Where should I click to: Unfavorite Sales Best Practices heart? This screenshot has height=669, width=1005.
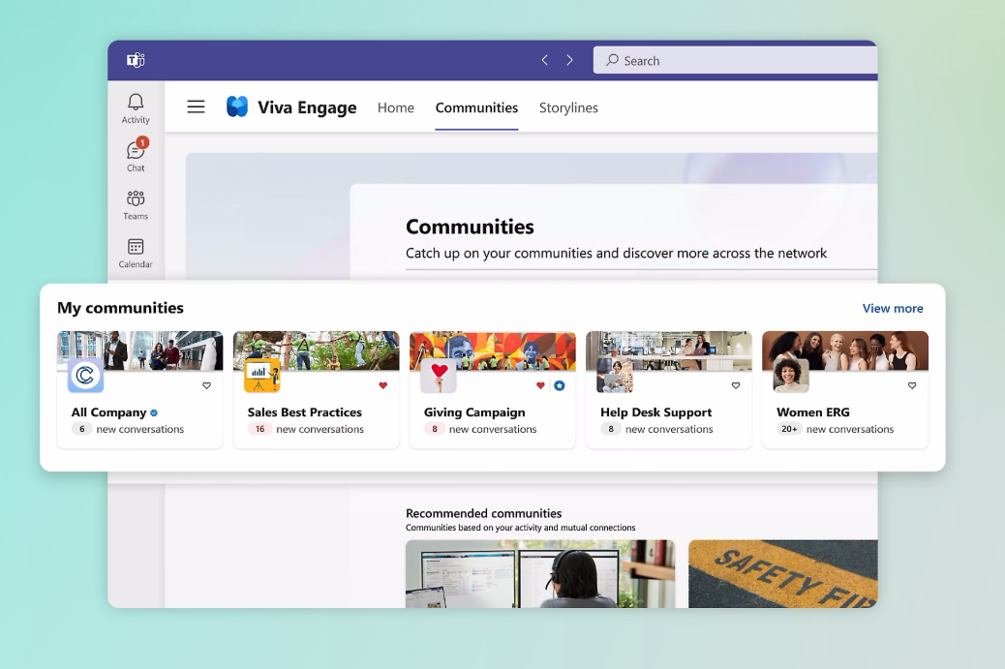point(382,385)
